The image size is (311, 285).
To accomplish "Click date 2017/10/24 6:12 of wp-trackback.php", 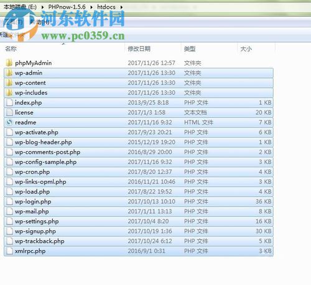I will pyautogui.click(x=150, y=241).
